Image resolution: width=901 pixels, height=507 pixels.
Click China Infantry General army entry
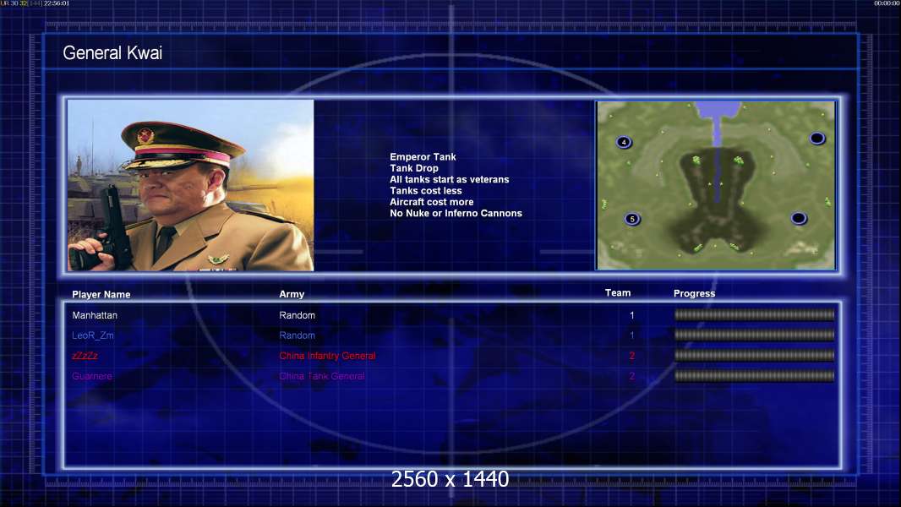tap(328, 356)
